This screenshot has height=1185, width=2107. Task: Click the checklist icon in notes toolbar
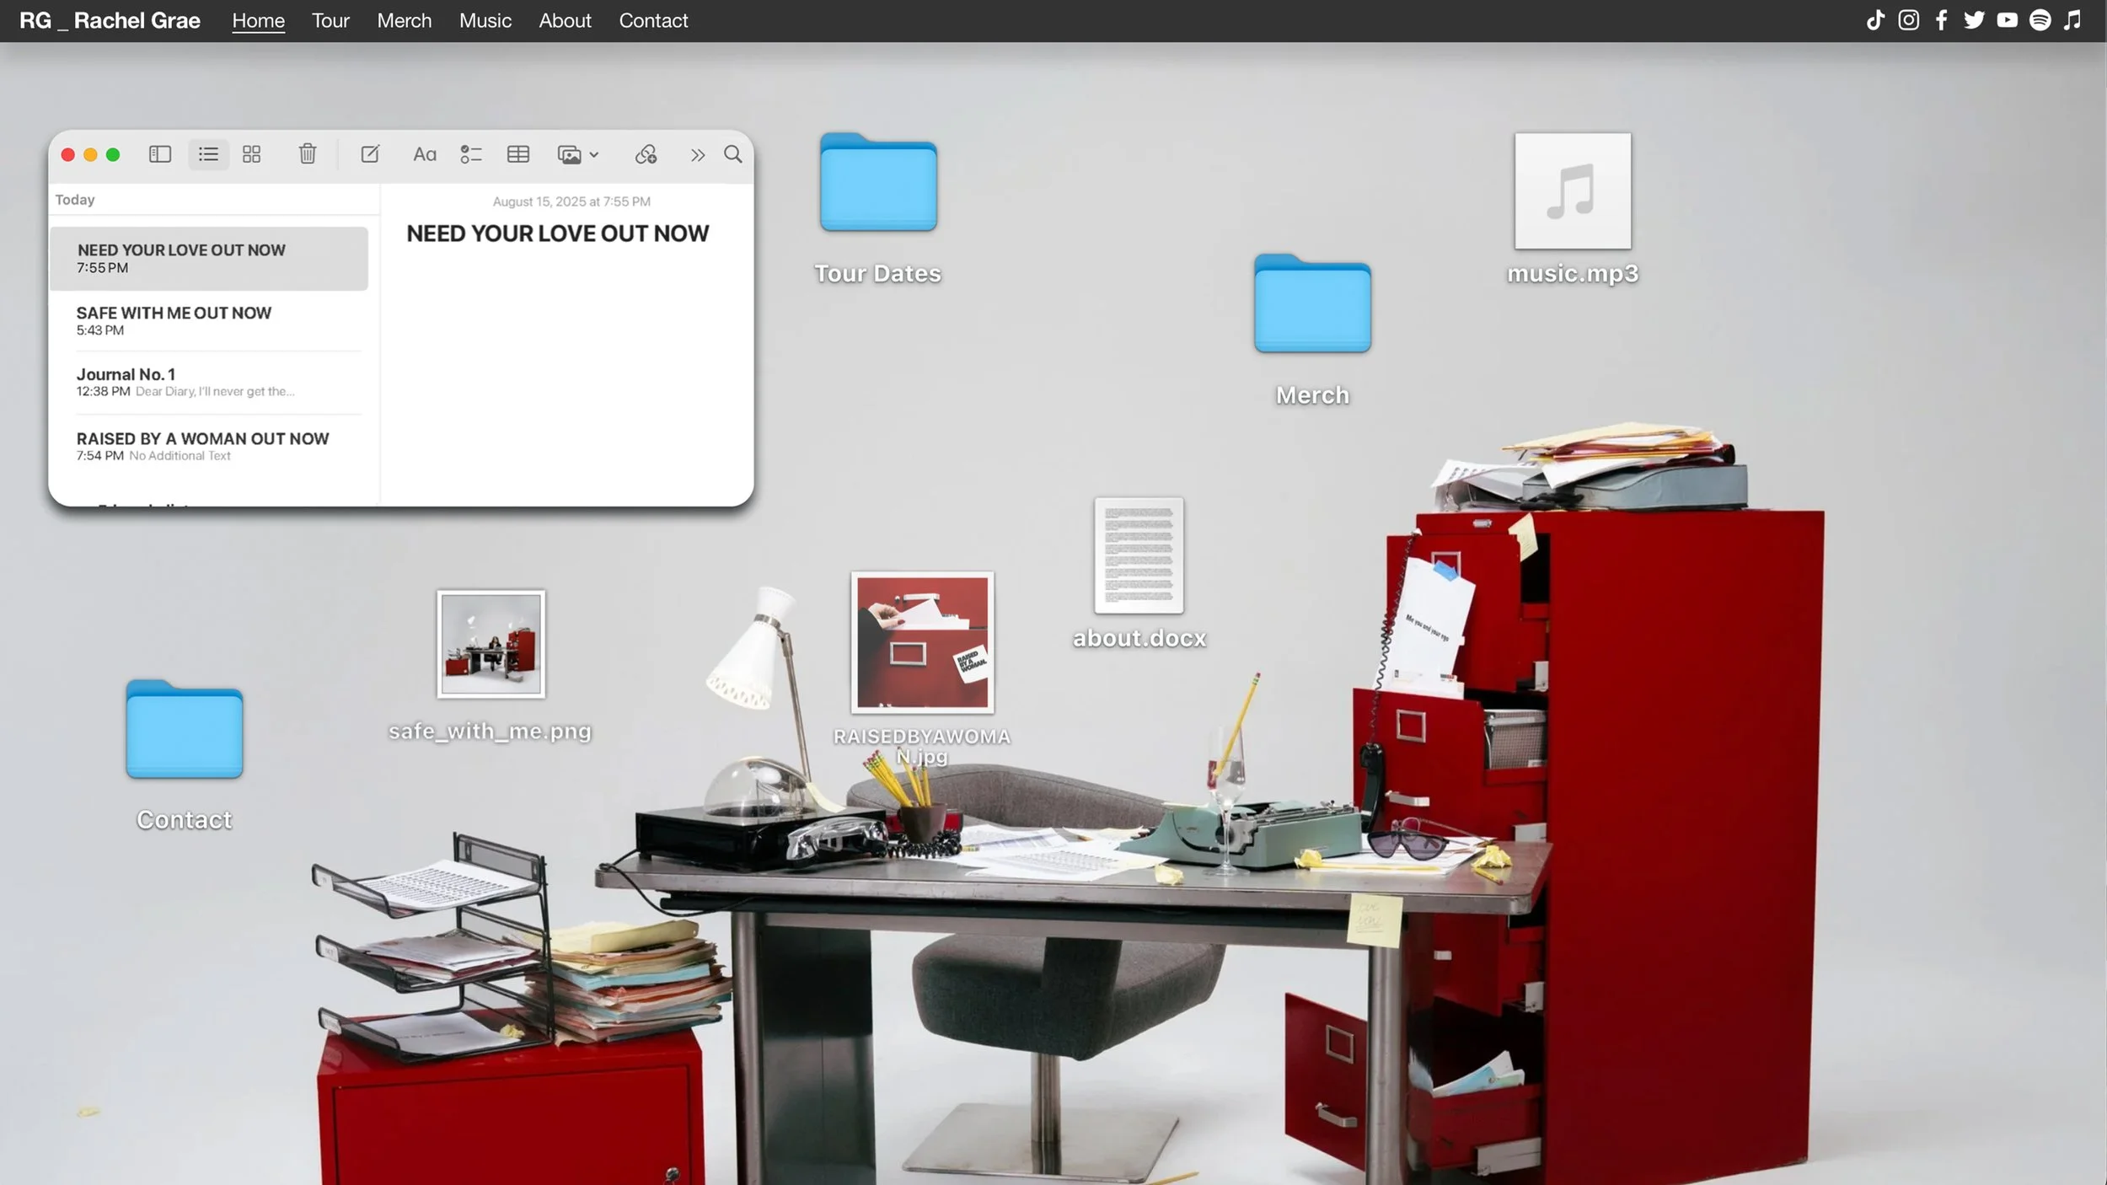[x=470, y=154]
